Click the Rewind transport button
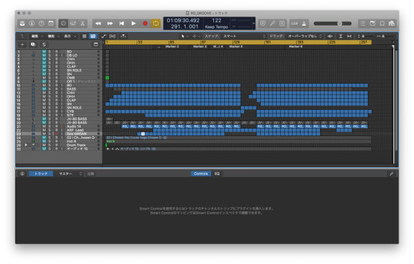 click(98, 23)
